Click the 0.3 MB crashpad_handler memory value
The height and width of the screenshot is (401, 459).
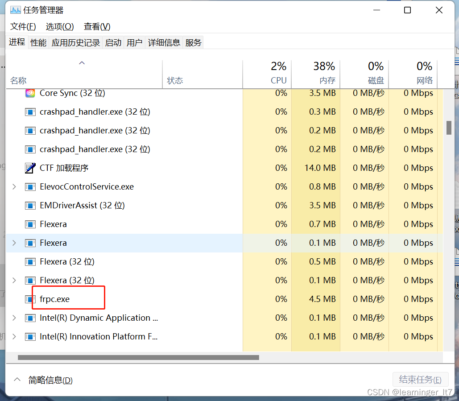coord(323,112)
